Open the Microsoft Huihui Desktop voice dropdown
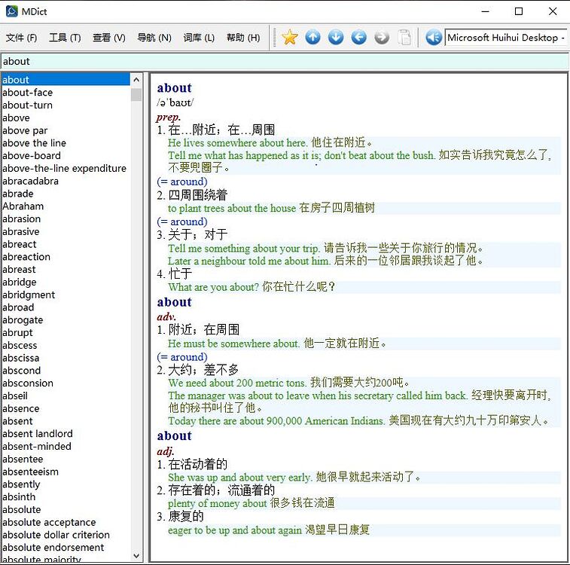This screenshot has height=565, width=570. click(x=505, y=37)
